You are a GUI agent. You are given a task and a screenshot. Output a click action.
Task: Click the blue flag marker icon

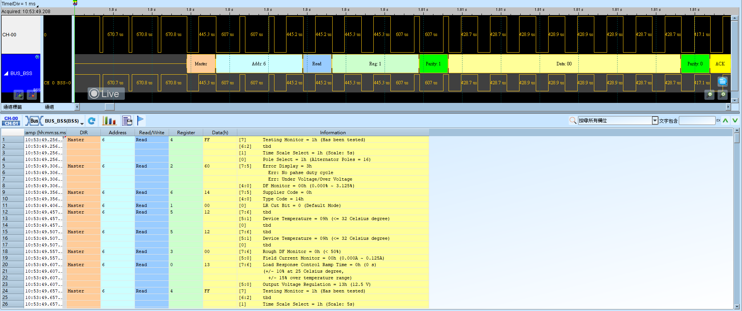[x=140, y=121]
